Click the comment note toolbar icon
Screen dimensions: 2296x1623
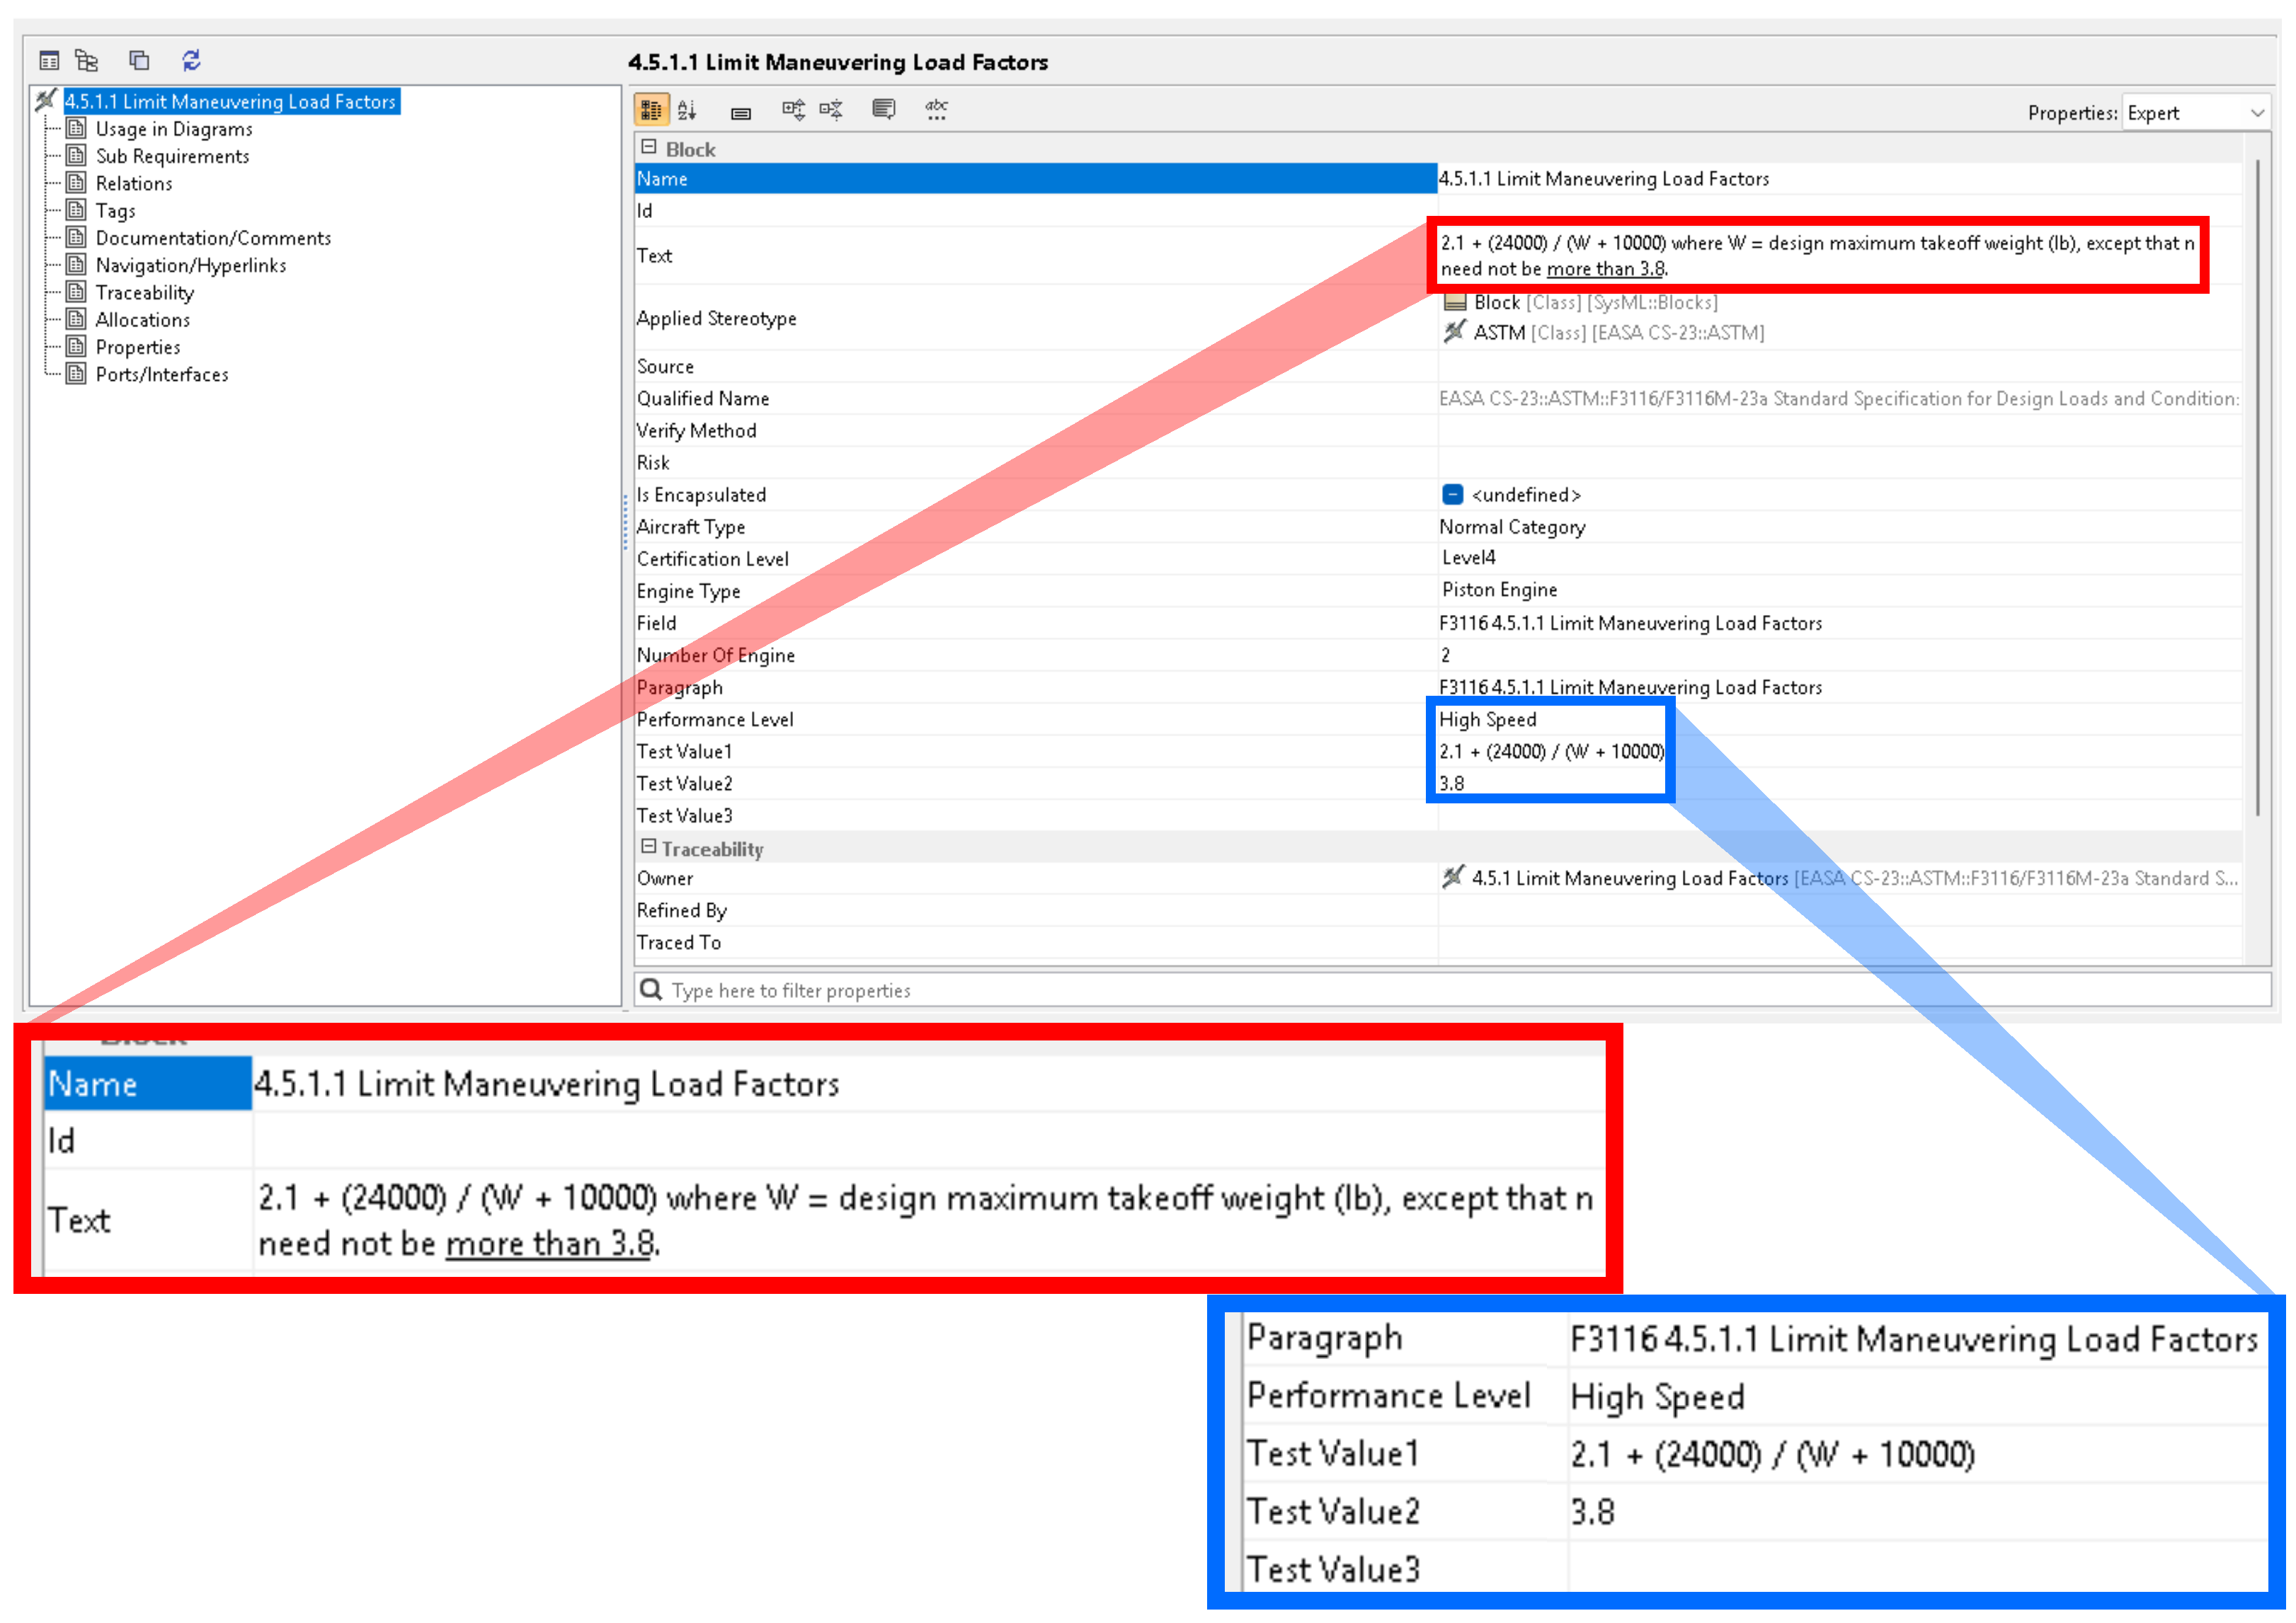(883, 109)
